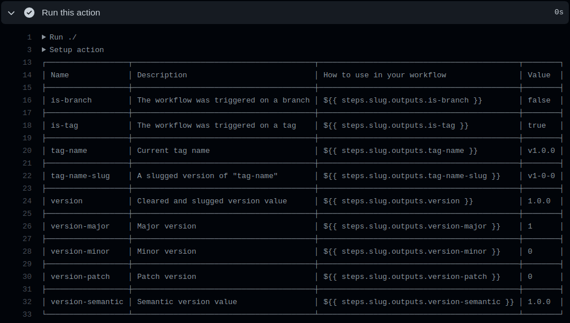
Task: Click the green success checkmark icon
Action: click(x=29, y=13)
